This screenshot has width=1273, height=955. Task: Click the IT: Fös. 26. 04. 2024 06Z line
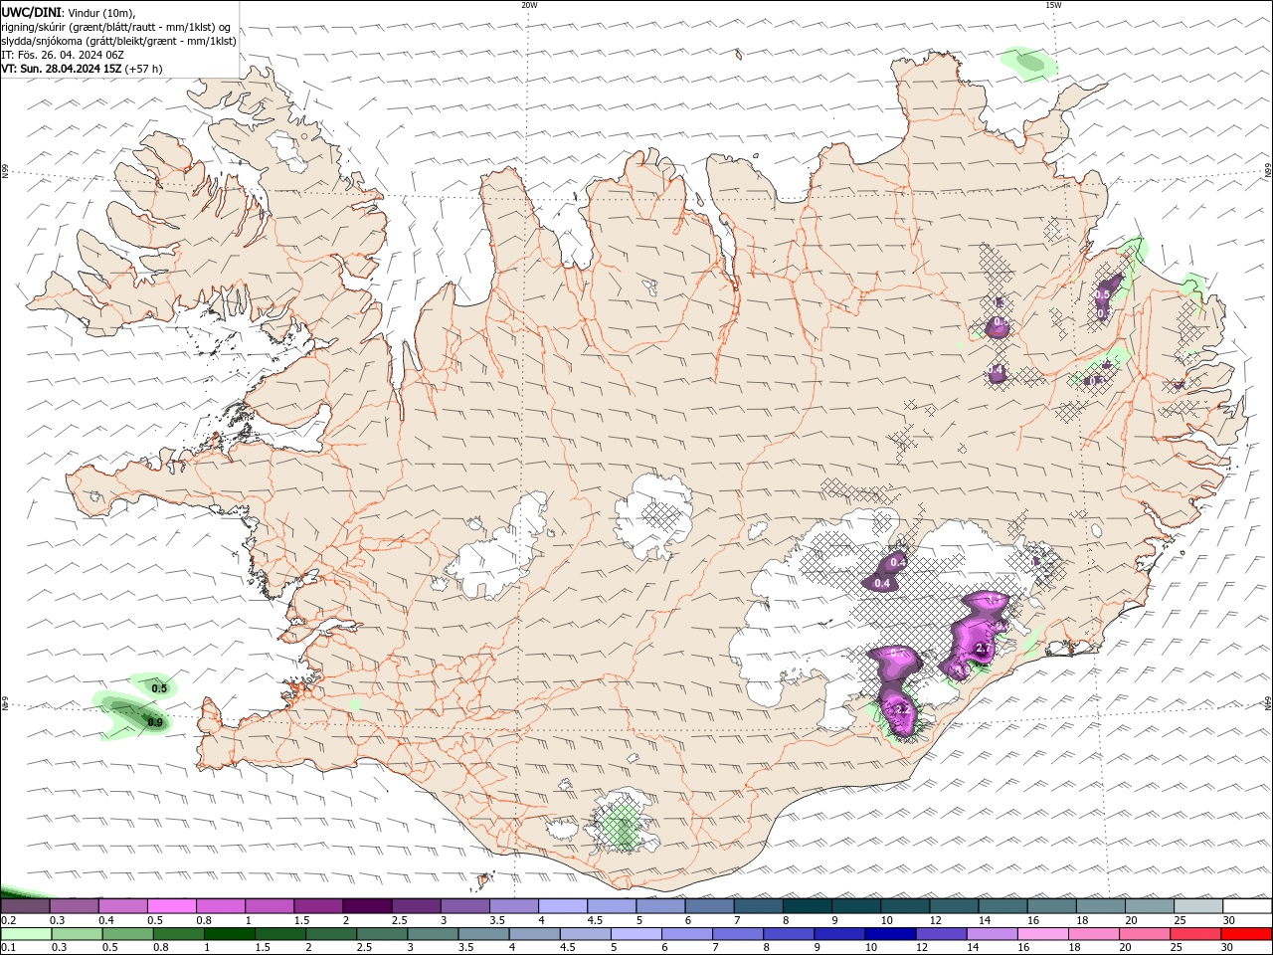(63, 55)
